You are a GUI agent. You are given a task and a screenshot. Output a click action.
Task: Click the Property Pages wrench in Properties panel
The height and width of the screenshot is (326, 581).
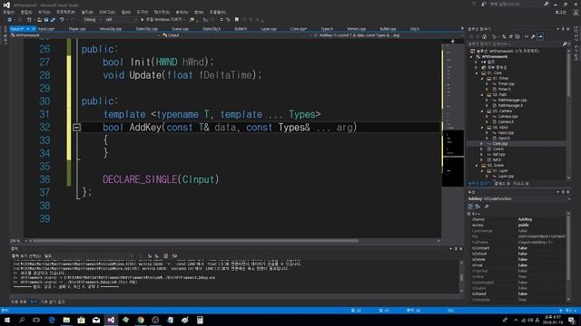point(487,206)
